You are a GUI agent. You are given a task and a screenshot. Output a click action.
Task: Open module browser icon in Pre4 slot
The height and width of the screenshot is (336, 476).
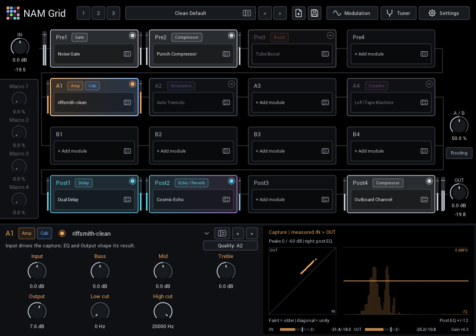tap(424, 54)
